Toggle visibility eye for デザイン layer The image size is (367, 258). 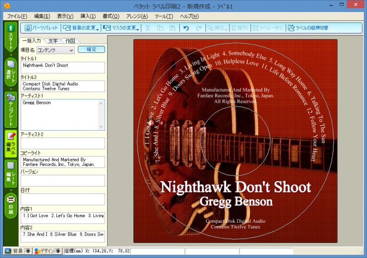click(58, 251)
